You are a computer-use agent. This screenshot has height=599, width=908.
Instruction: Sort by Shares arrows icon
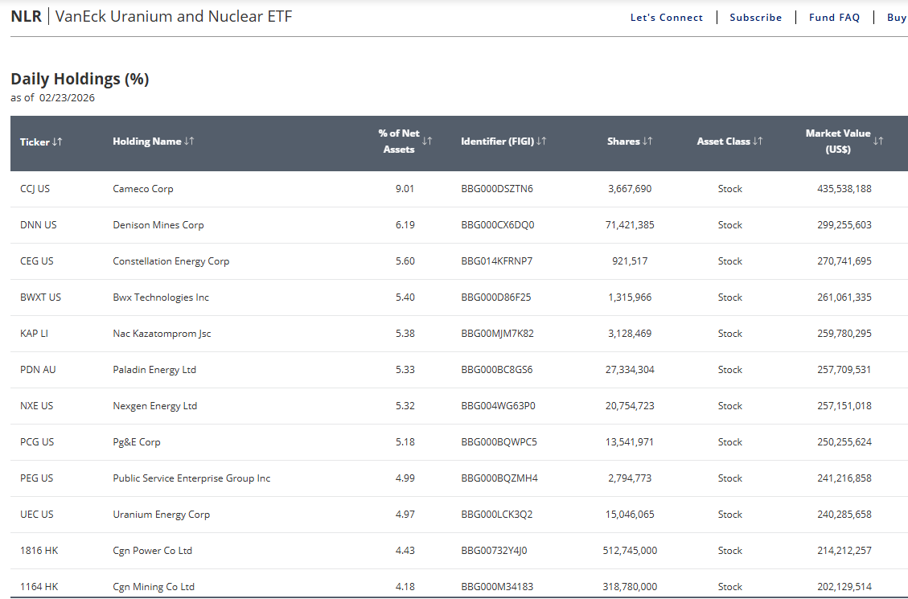click(x=647, y=142)
